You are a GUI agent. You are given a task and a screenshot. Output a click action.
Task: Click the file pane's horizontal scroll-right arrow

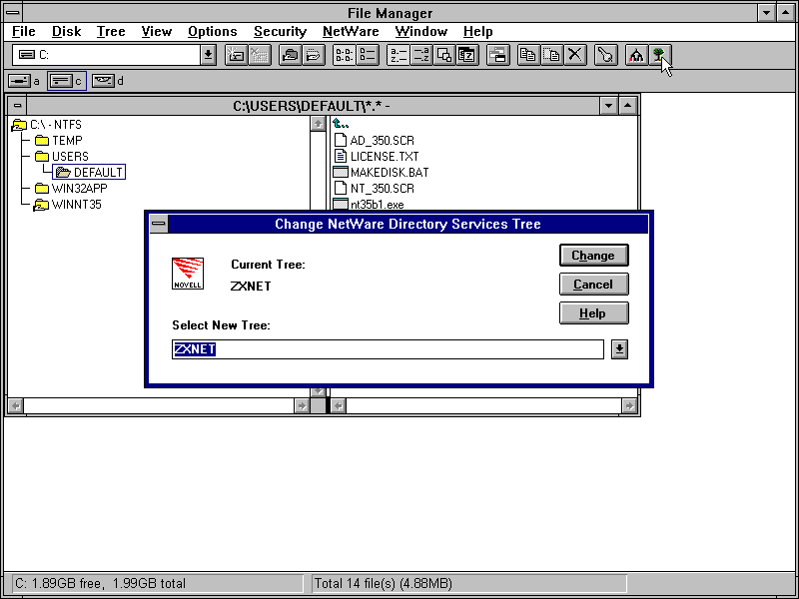pos(629,405)
